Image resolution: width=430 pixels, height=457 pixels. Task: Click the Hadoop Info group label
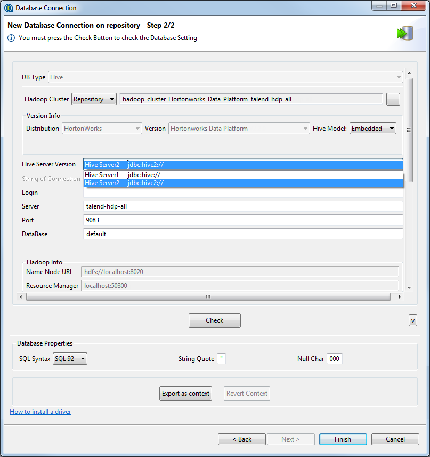pos(44,262)
